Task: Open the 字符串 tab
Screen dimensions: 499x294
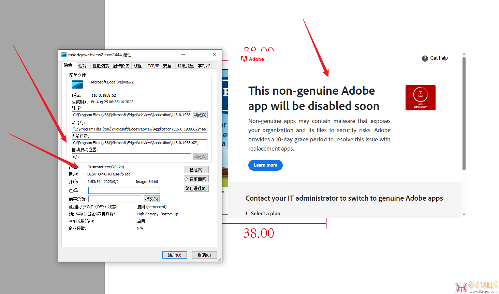Action: [204, 66]
